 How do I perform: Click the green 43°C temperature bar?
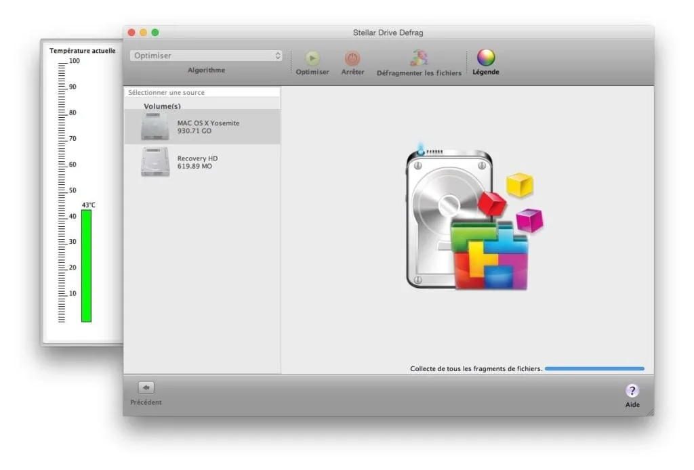click(86, 266)
